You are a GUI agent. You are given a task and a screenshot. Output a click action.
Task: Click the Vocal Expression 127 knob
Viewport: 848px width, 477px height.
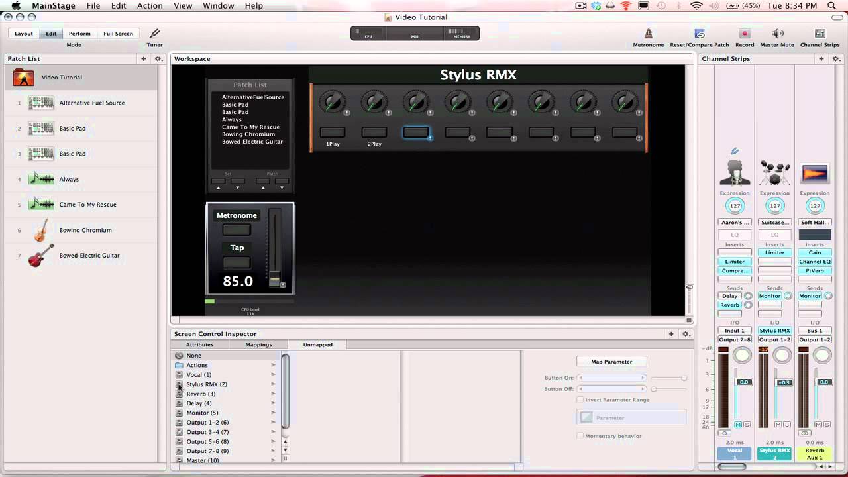pos(735,206)
